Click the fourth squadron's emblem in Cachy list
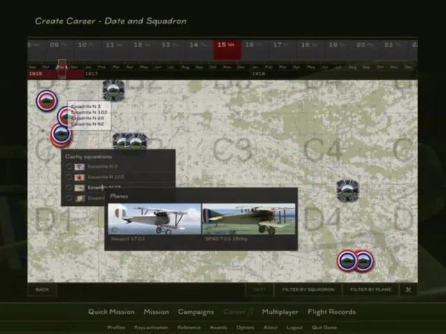The height and width of the screenshot is (334, 446). [79, 198]
